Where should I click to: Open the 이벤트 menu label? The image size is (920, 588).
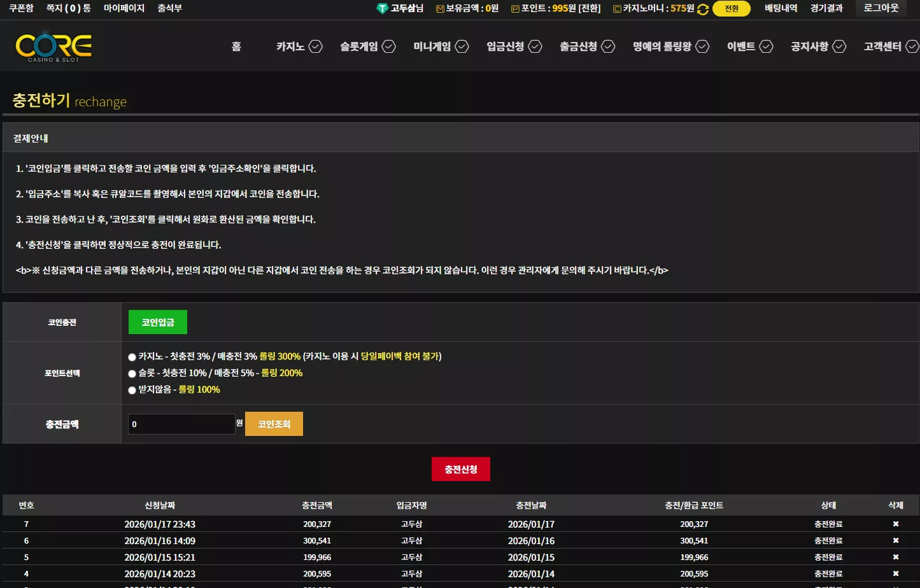[741, 46]
